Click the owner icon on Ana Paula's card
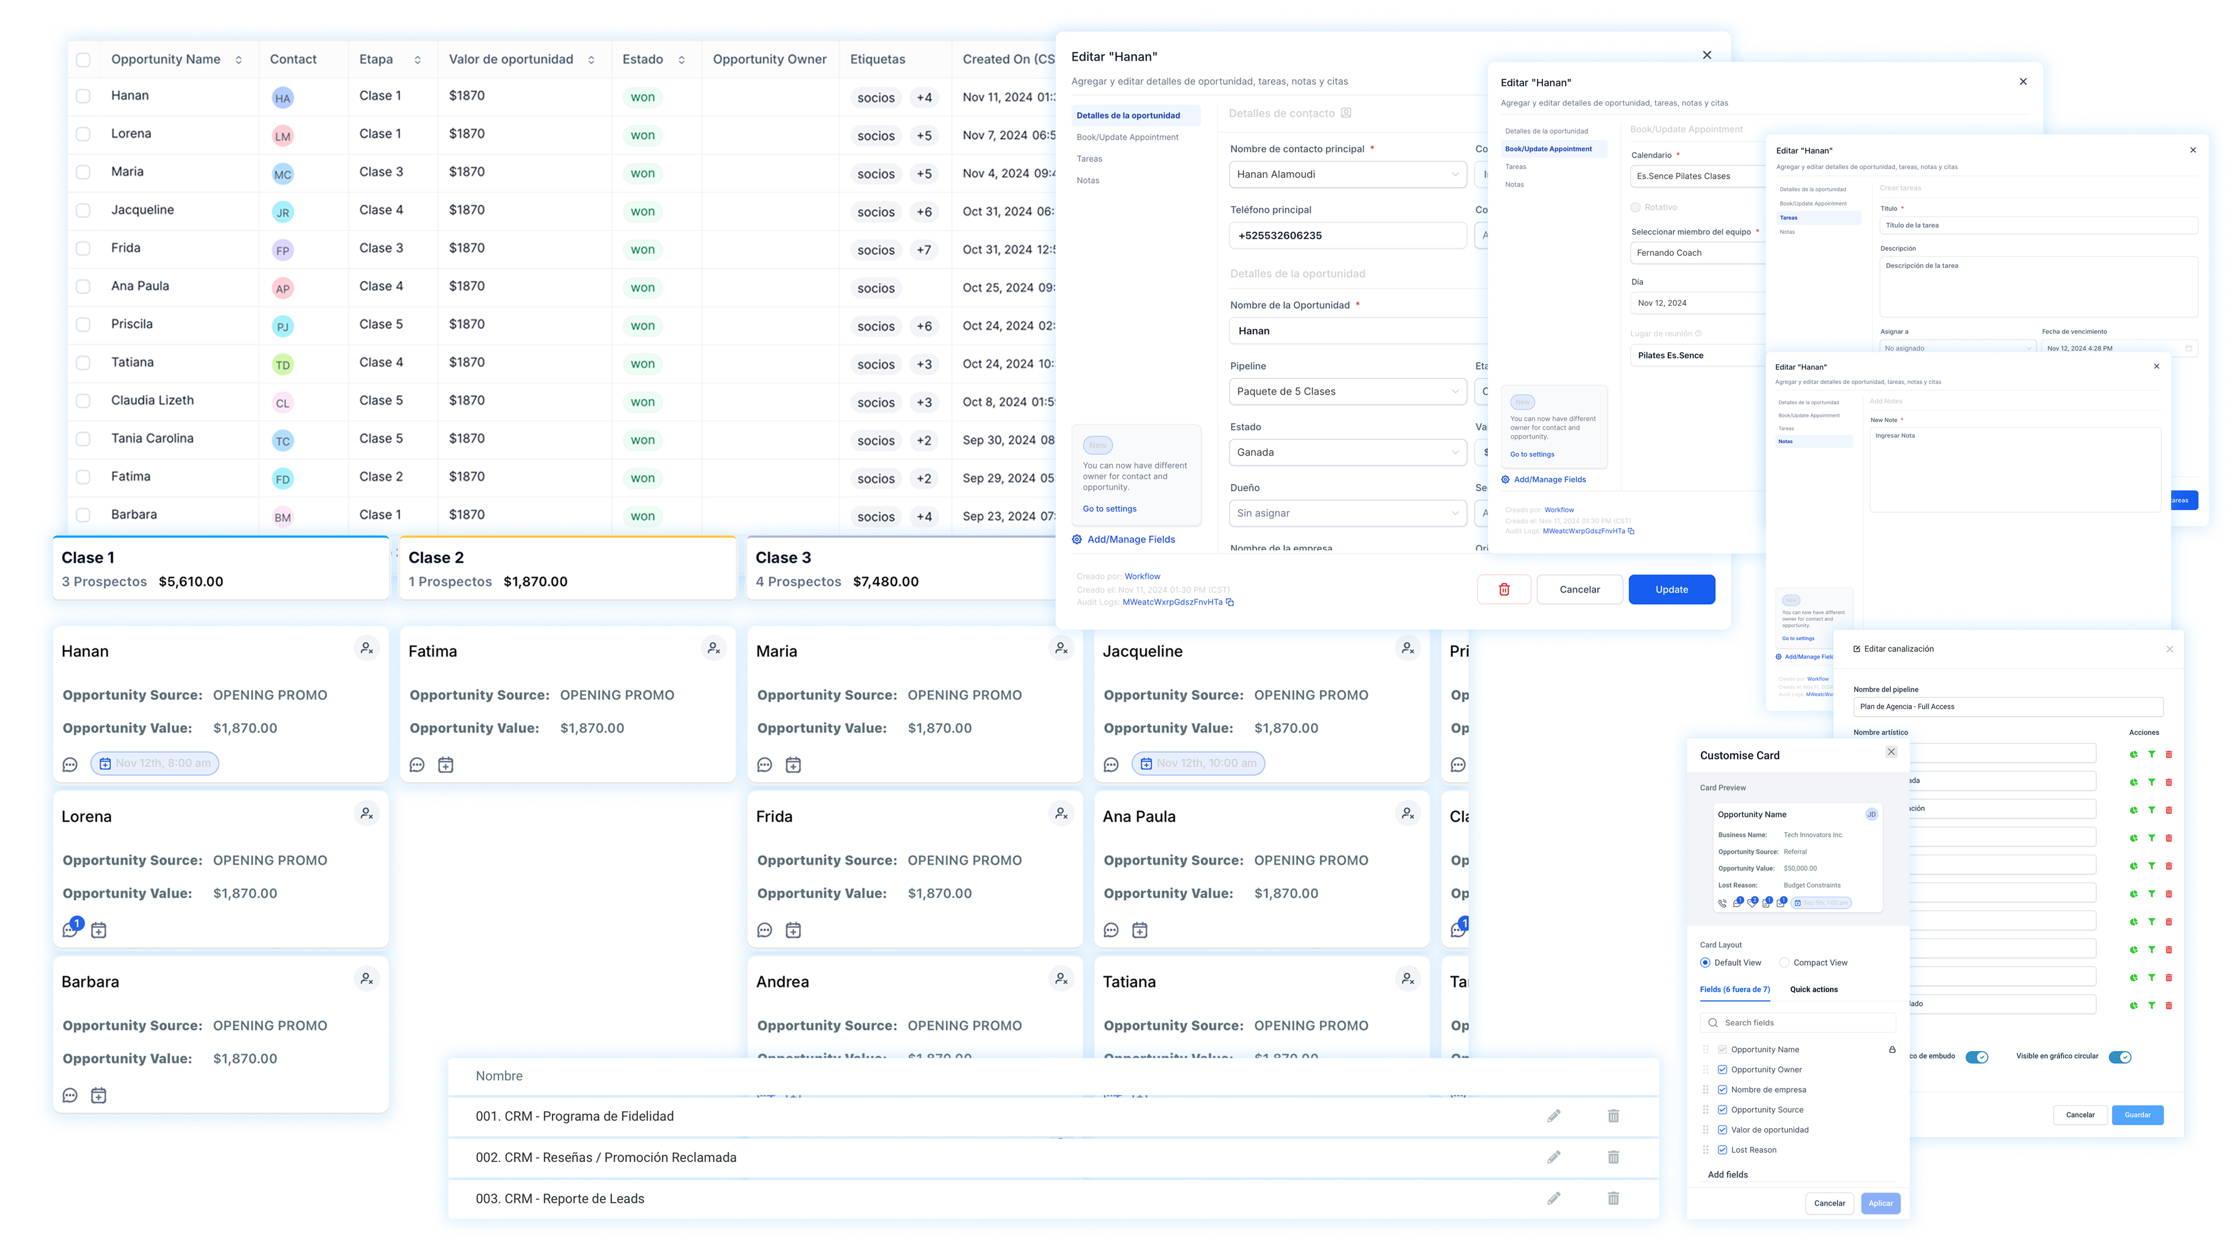The image size is (2240, 1260). pyautogui.click(x=1408, y=814)
